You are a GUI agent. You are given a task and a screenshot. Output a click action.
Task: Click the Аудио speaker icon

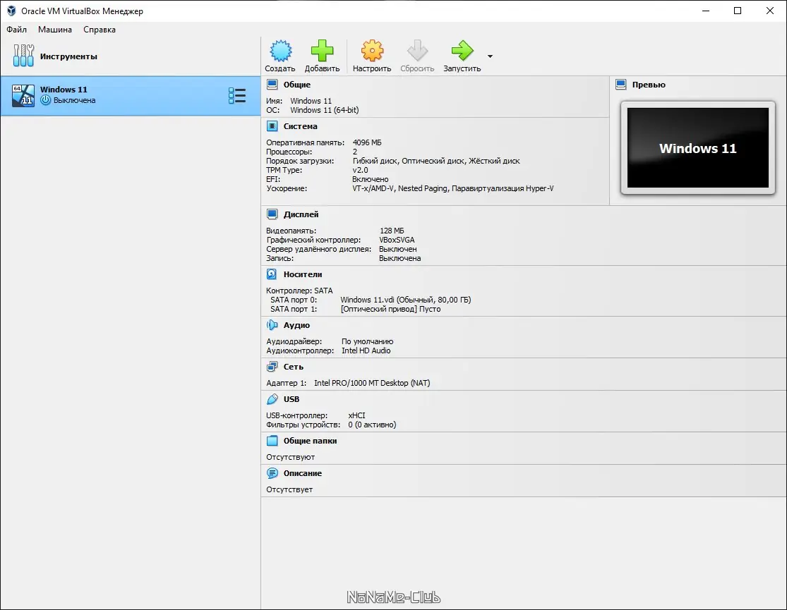(272, 325)
